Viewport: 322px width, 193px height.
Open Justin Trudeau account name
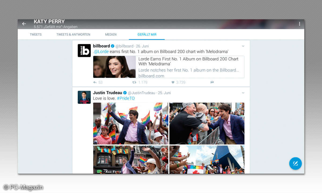(x=108, y=93)
